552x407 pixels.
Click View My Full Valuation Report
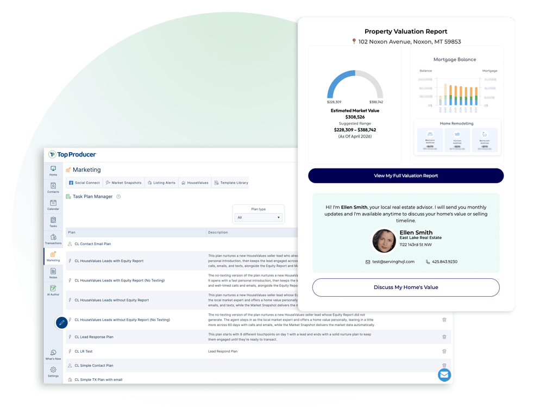click(406, 176)
